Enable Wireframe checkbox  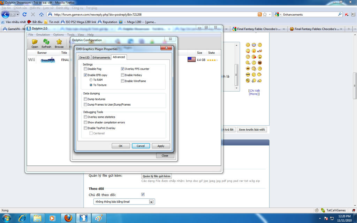[x=122, y=81]
